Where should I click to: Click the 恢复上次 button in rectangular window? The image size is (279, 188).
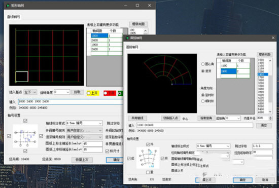point(82,160)
